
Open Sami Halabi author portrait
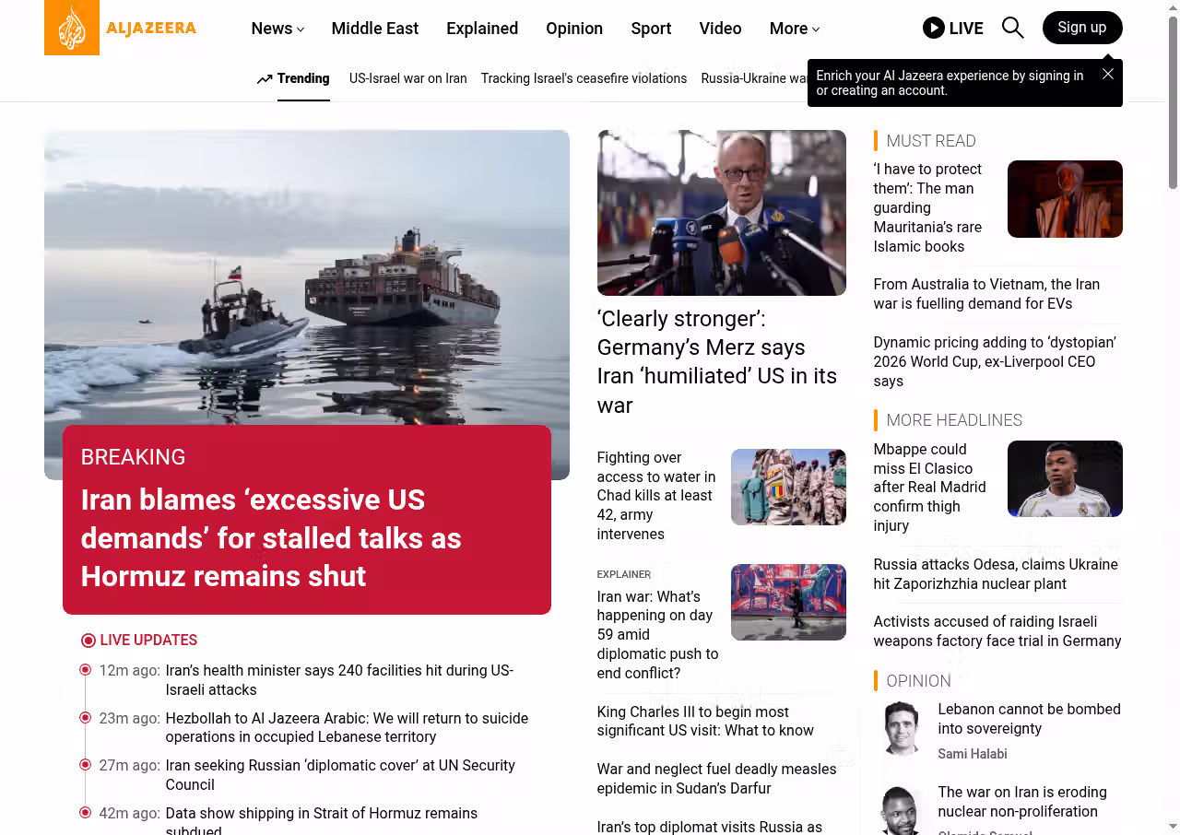[x=901, y=728]
